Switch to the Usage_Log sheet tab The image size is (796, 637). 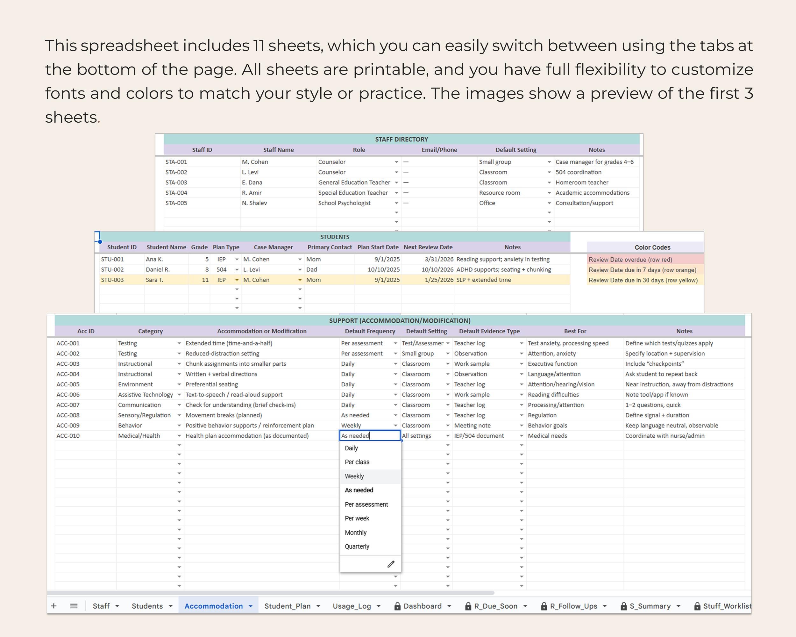tap(352, 606)
